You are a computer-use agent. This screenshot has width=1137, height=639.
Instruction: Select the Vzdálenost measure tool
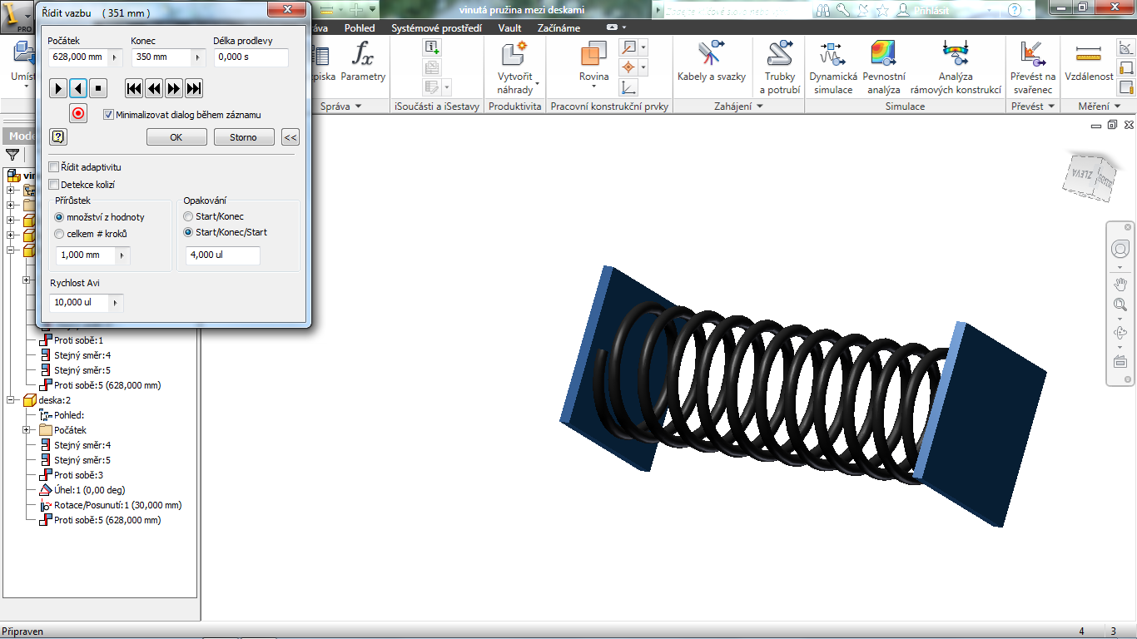[x=1089, y=62]
